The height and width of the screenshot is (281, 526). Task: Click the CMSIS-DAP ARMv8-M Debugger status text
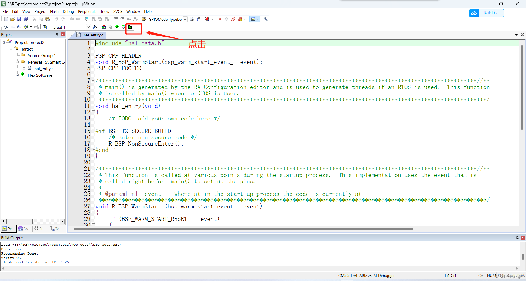point(367,276)
